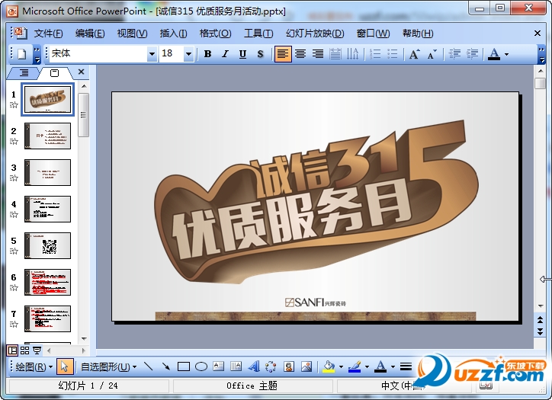Toggle underline formatting
Image resolution: width=552 pixels, height=400 pixels.
pos(242,54)
